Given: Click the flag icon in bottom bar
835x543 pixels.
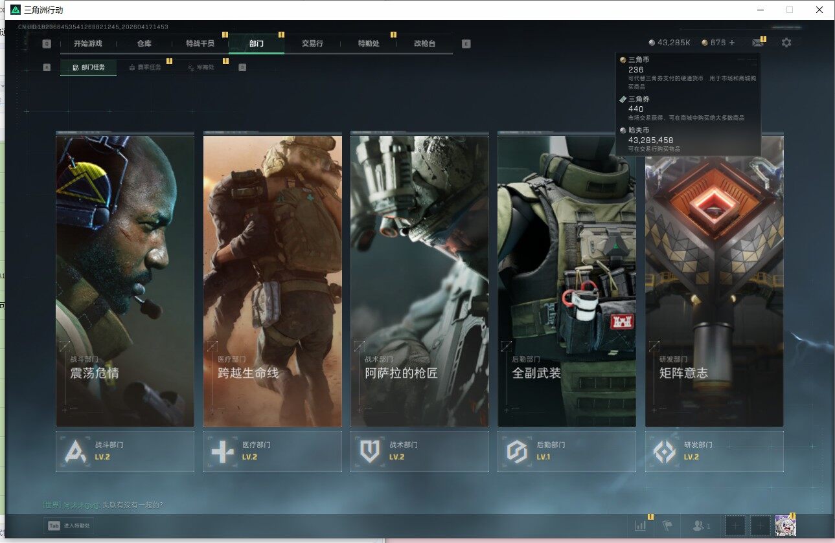Looking at the screenshot, I should point(667,526).
